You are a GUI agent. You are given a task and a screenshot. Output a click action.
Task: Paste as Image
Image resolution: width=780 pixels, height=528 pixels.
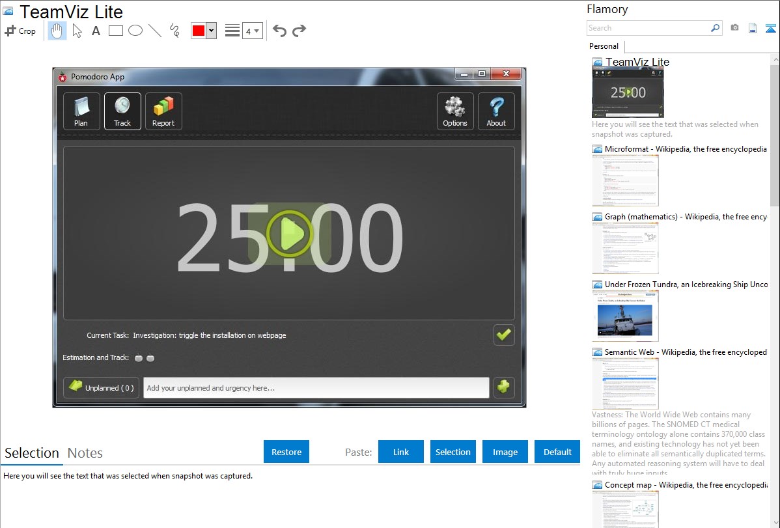click(x=505, y=452)
